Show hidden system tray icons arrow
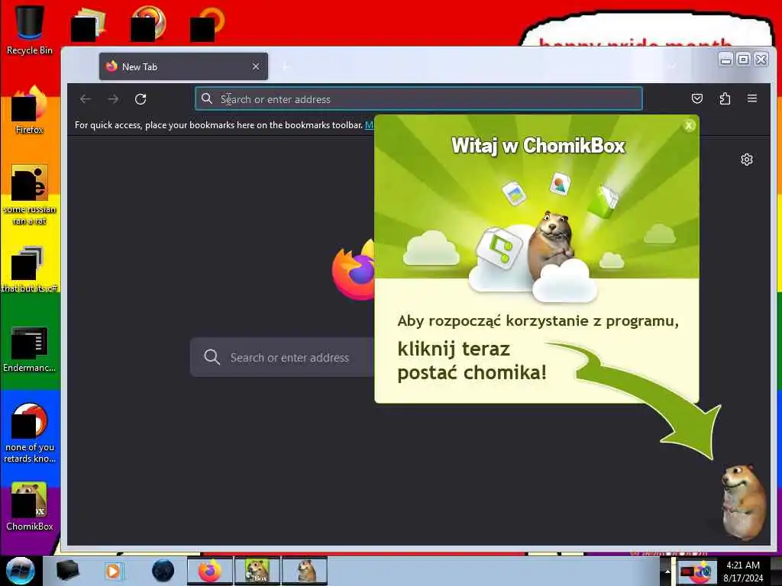Image resolution: width=782 pixels, height=586 pixels. pos(667,572)
